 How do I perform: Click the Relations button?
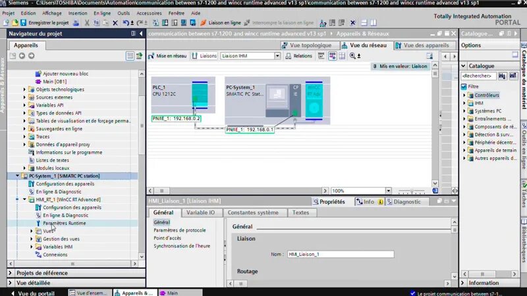pos(298,56)
